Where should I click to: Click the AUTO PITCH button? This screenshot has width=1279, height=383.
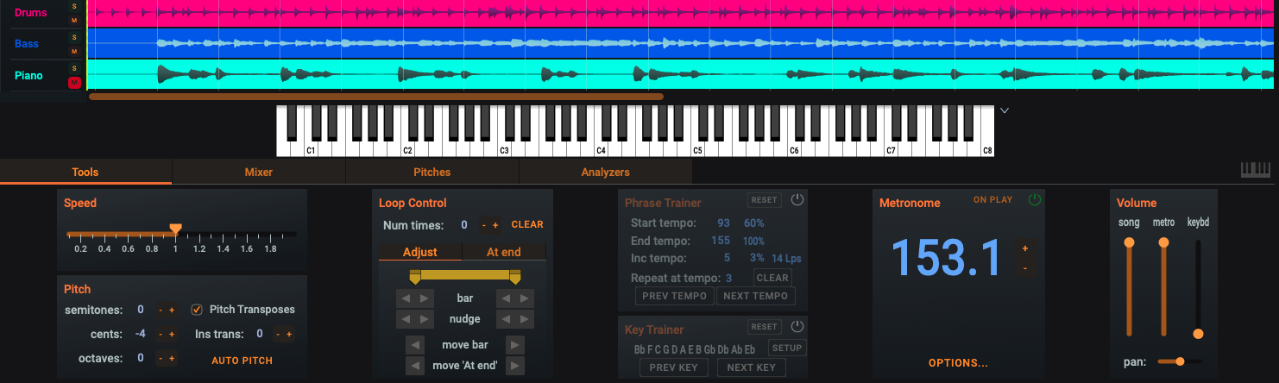[243, 361]
